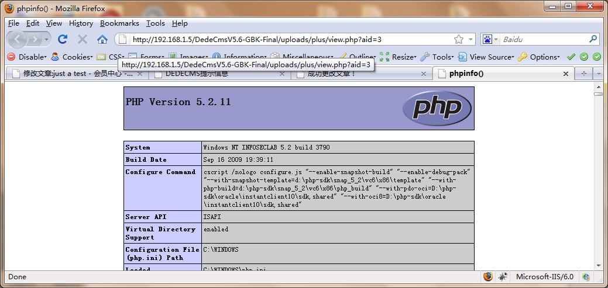
Task: Open the search engine selector dropdown arrow
Action: point(496,39)
